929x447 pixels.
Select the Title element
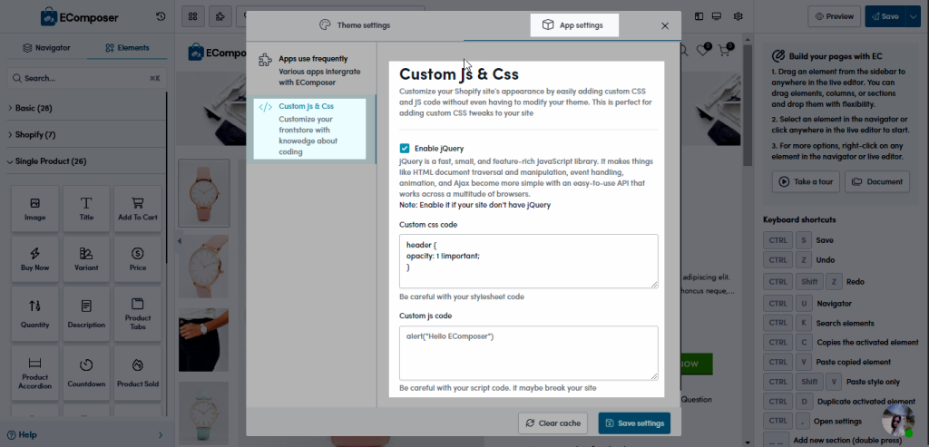[86, 209]
